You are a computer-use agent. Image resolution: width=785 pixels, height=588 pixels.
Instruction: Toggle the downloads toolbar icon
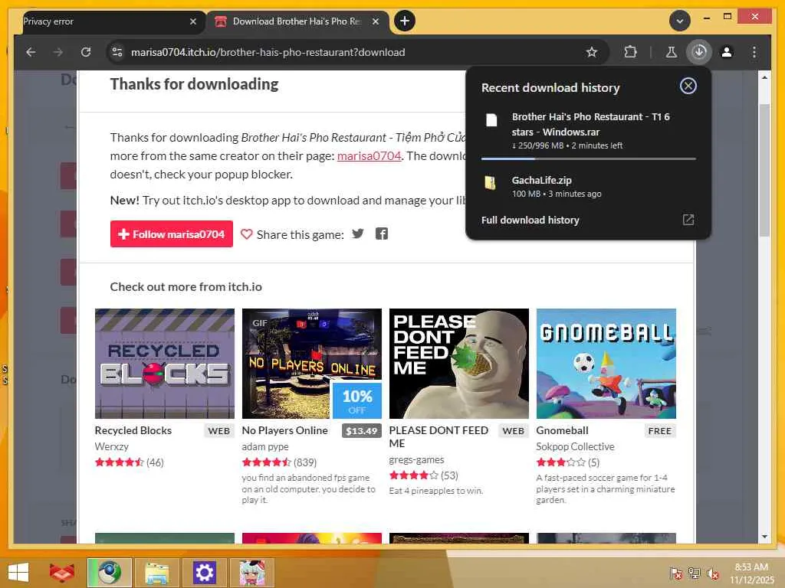699,52
